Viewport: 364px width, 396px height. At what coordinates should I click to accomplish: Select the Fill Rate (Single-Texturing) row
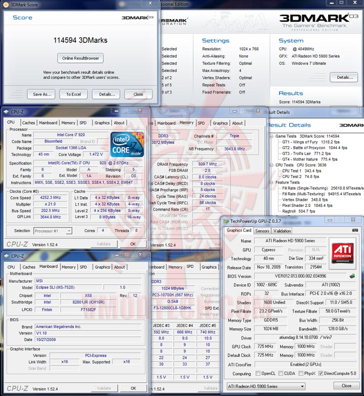323,188
